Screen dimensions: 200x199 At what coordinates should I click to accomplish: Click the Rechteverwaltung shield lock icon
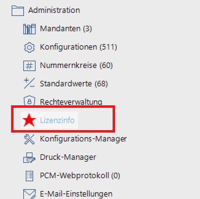29,101
